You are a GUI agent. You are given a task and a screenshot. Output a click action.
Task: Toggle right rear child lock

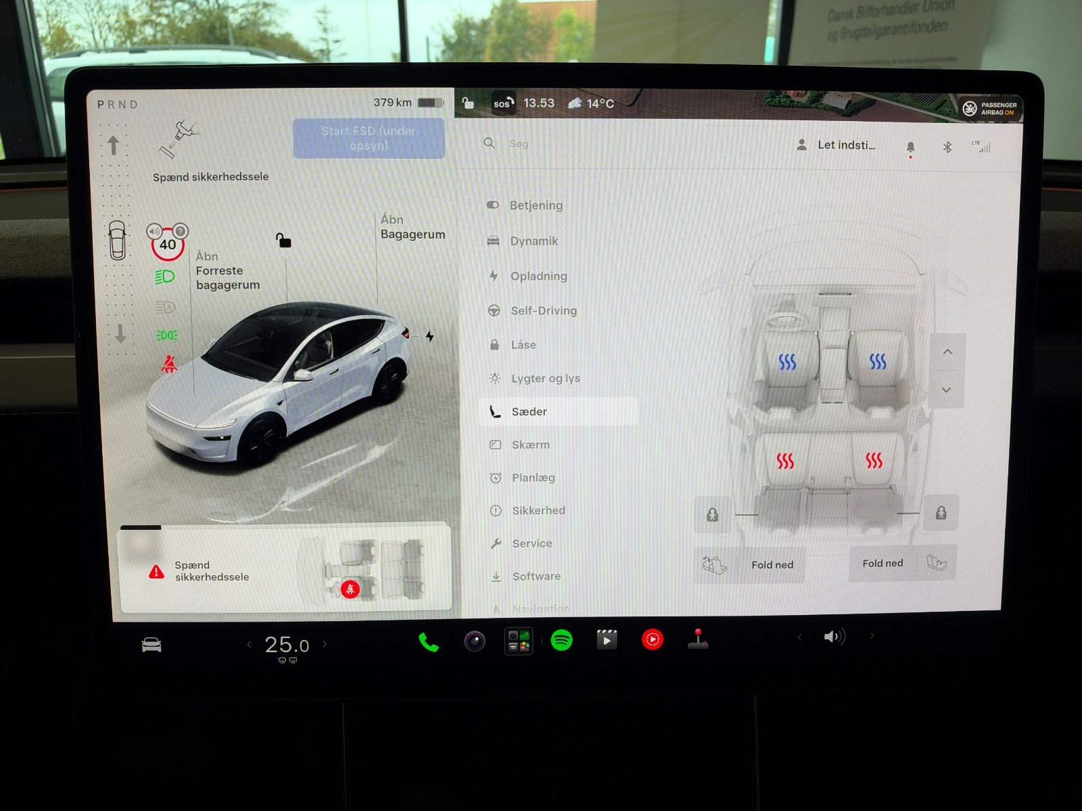(941, 513)
